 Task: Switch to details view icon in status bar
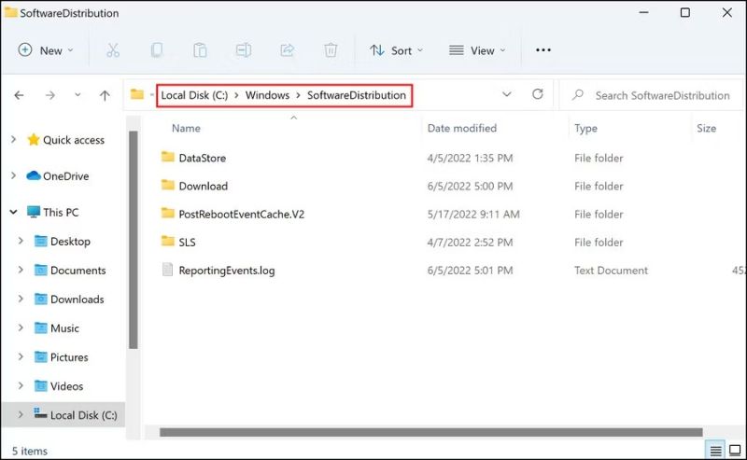[x=714, y=451]
